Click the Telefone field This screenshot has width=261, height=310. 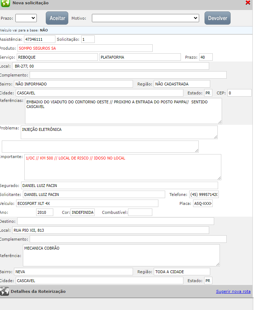(x=204, y=195)
